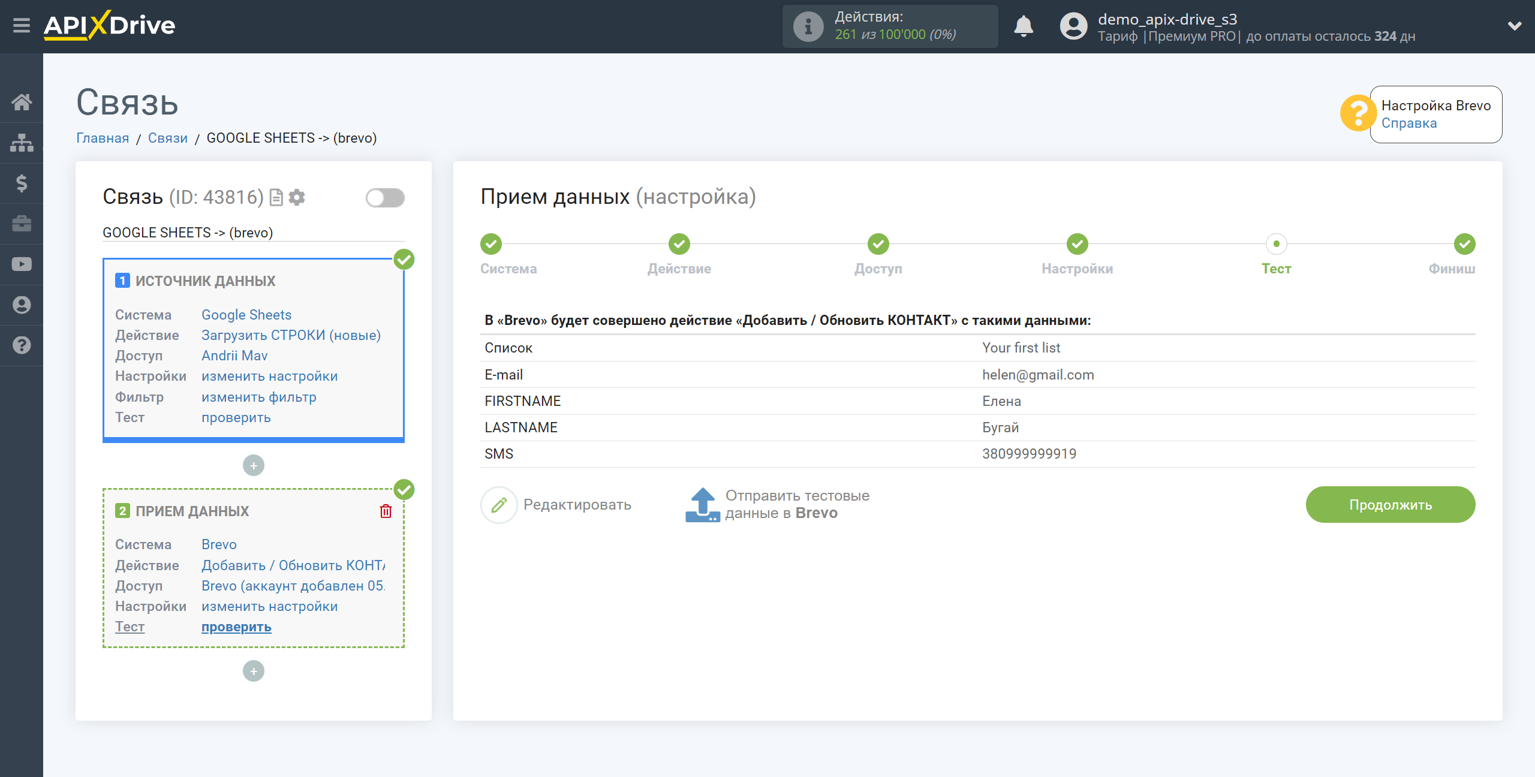1535x777 pixels.
Task: Select the Тест step
Action: [x=1277, y=244]
